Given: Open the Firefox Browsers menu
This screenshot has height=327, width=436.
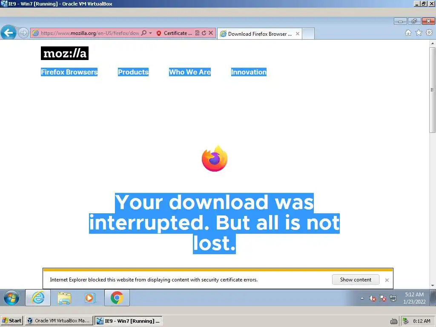Looking at the screenshot, I should click(x=69, y=72).
